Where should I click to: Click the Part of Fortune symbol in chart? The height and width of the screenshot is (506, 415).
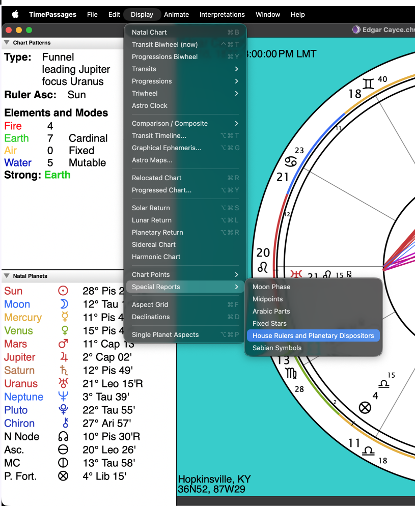tap(365, 408)
